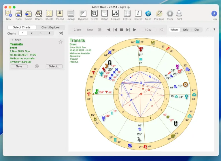Select Charts count 3 segment
The height and width of the screenshot is (161, 221).
[40, 33]
